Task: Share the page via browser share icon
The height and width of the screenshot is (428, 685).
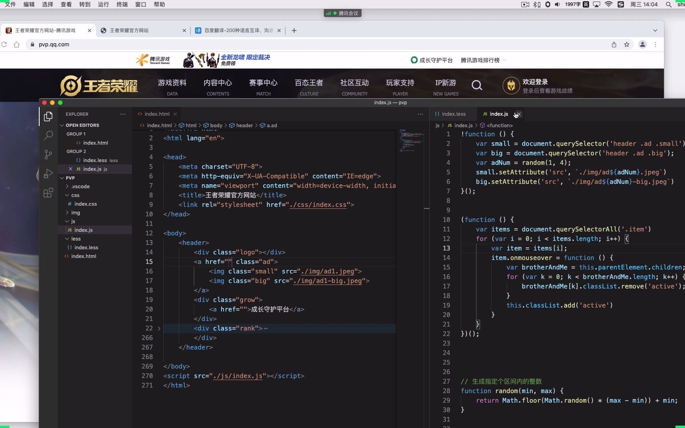Action: [614, 44]
